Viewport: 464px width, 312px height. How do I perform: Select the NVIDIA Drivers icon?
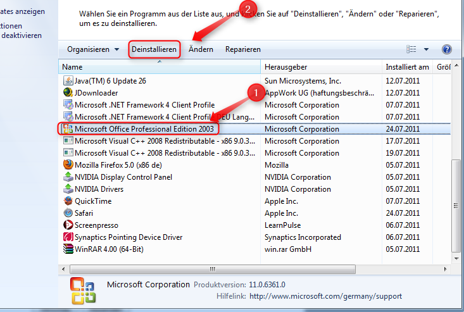[68, 189]
